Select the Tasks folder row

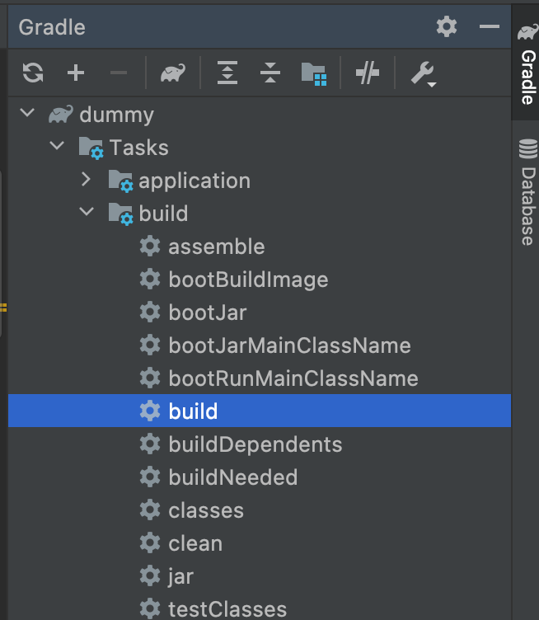(x=260, y=148)
